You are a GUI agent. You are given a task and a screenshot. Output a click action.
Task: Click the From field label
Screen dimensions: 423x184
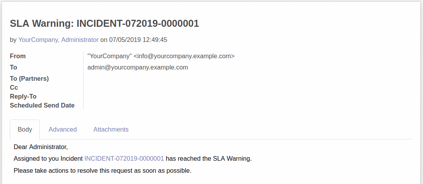(x=18, y=56)
